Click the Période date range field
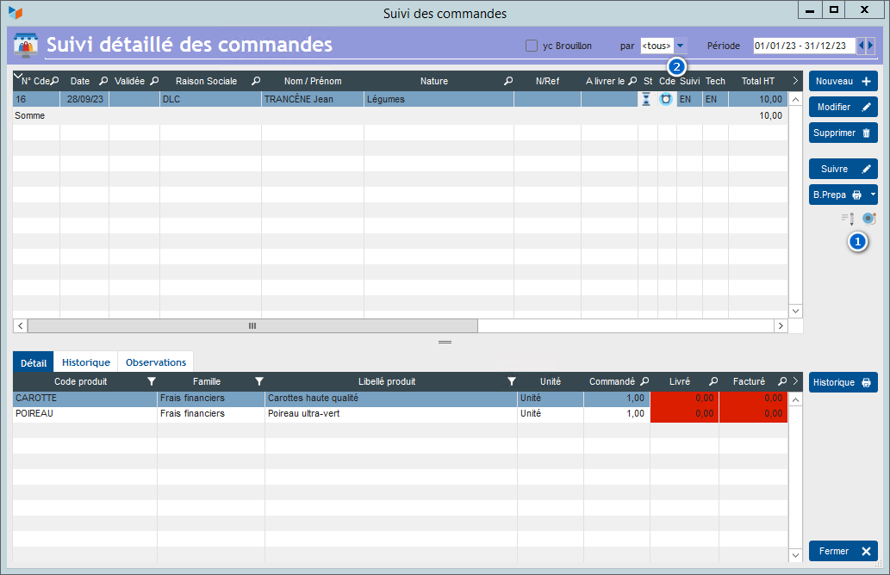The width and height of the screenshot is (890, 575). 803,46
